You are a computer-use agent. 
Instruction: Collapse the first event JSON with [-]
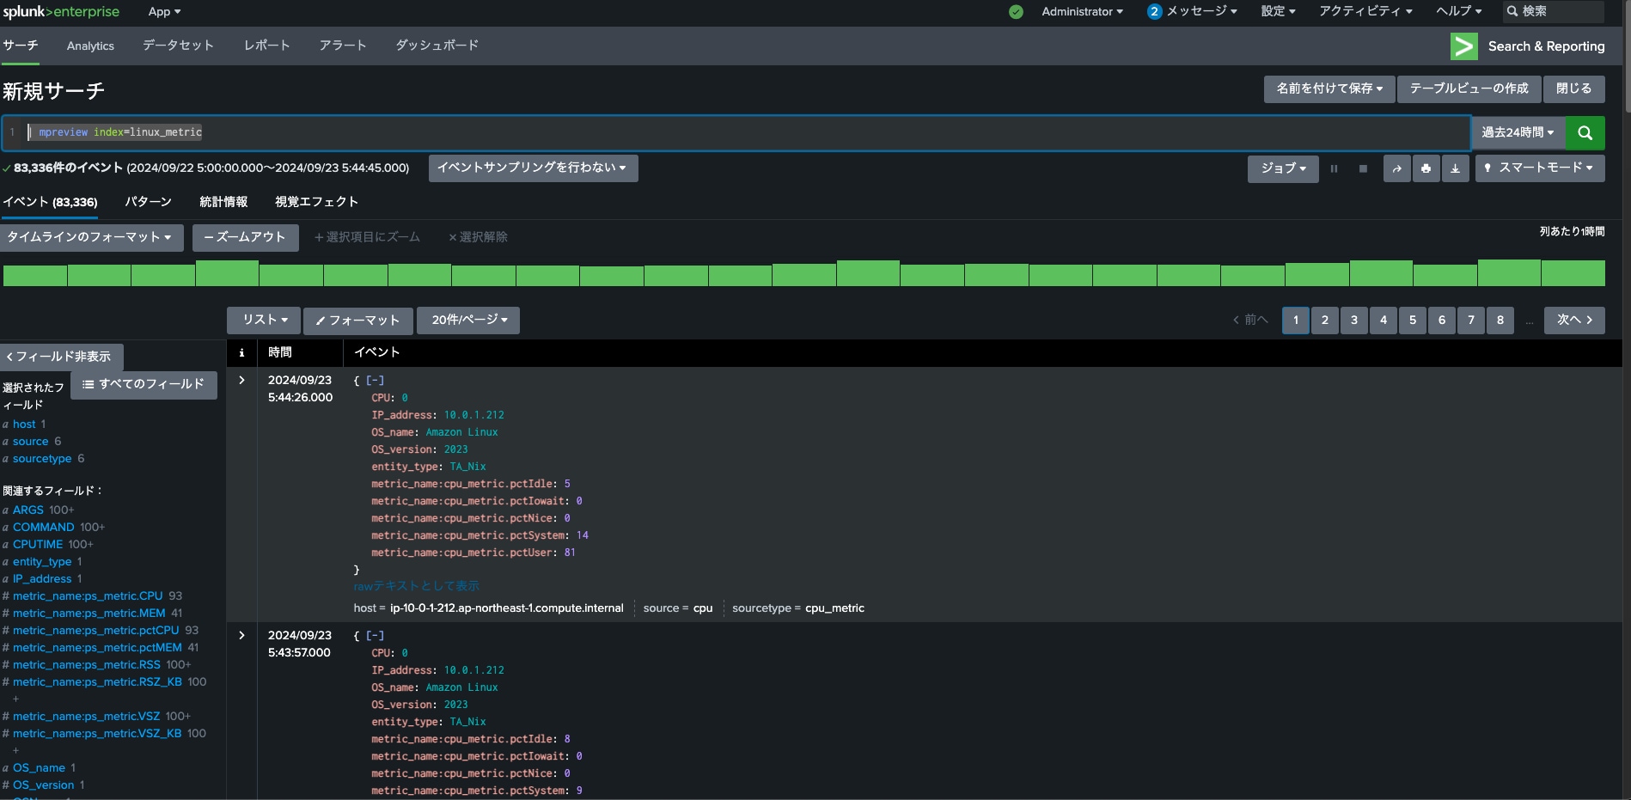375,381
